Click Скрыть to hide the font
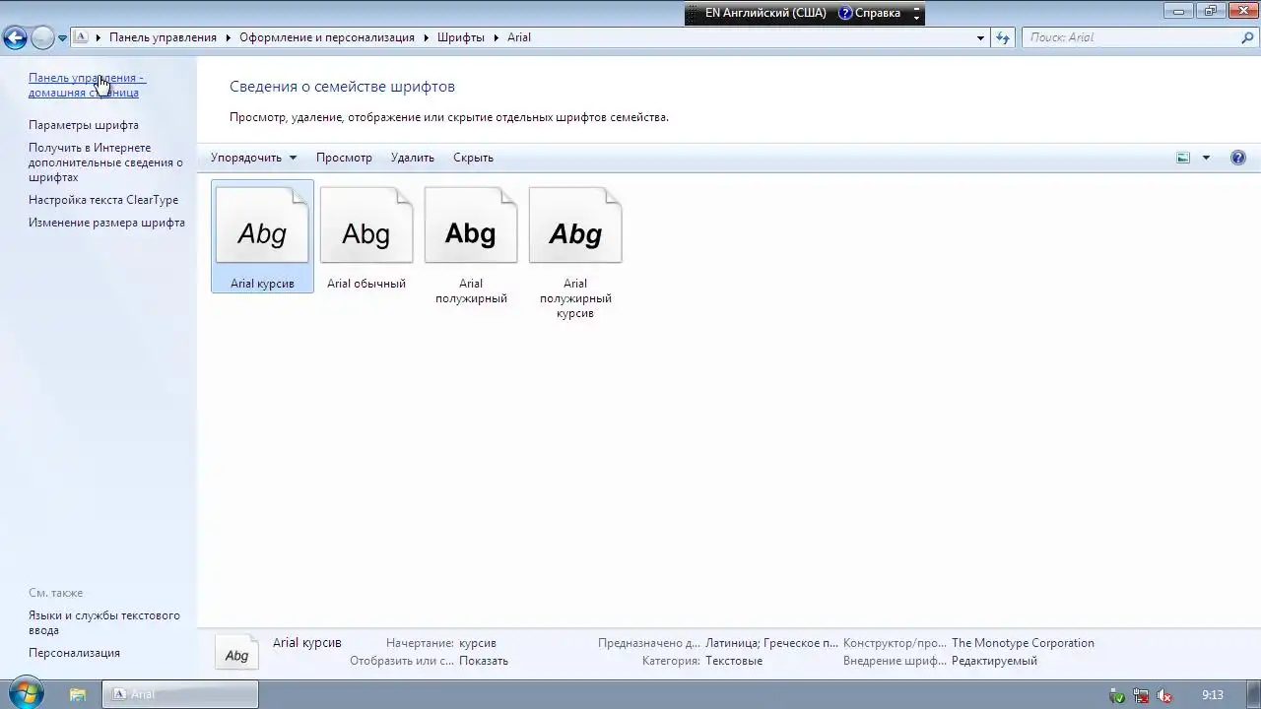 pos(473,158)
